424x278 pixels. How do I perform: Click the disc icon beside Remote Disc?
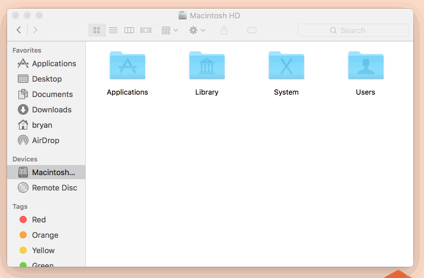23,188
